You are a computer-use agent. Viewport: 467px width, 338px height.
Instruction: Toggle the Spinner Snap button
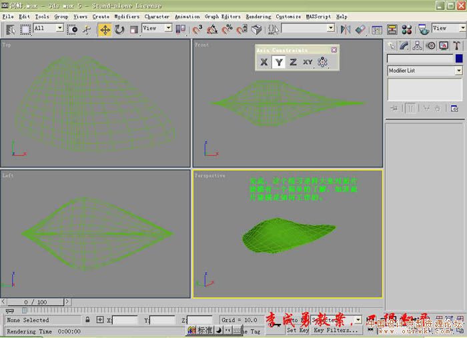(242, 30)
